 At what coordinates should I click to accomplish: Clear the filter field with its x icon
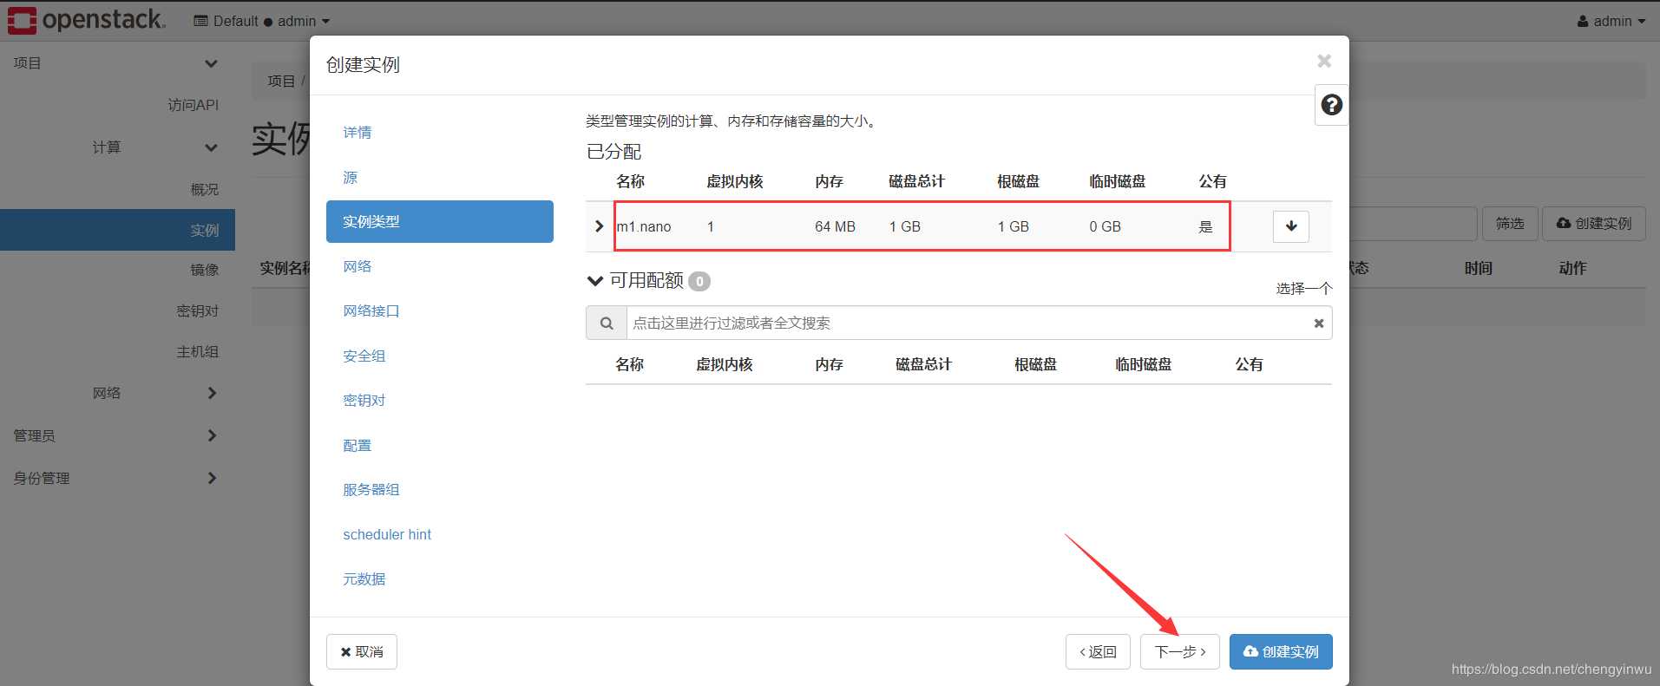pyautogui.click(x=1318, y=323)
